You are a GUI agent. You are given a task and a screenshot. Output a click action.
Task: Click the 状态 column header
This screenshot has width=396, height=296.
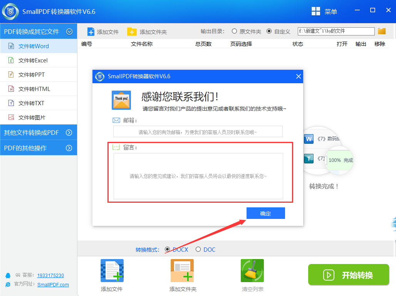(298, 44)
